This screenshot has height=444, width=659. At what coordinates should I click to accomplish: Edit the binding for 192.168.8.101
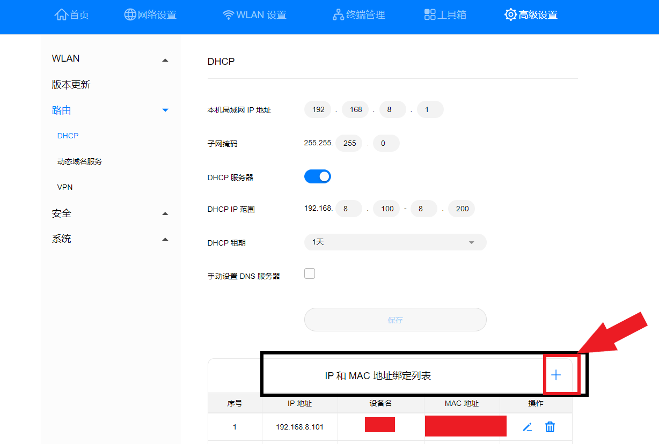[x=528, y=427]
